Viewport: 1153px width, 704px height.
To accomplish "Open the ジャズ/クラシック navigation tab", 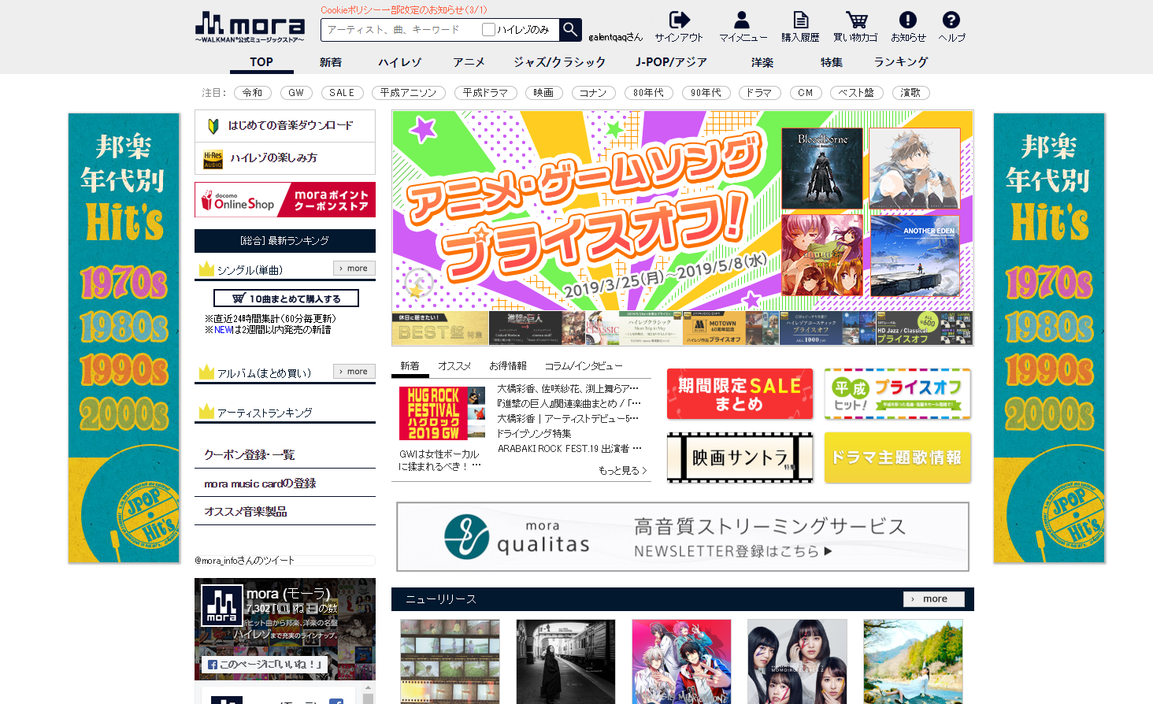I will pyautogui.click(x=559, y=62).
